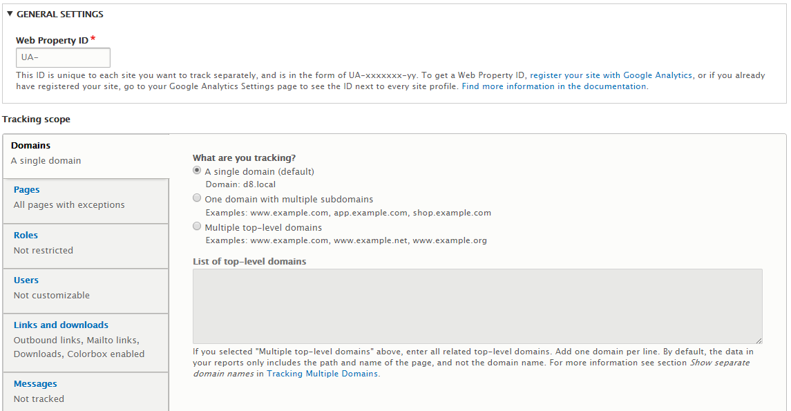Image resolution: width=791 pixels, height=411 pixels.
Task: Choose One domain with multiple subdomains option
Action: (x=197, y=198)
